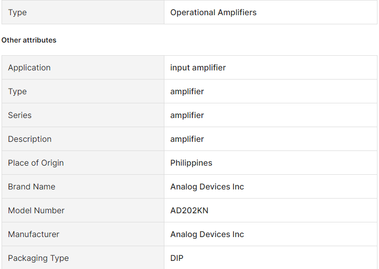379x269 pixels.
Task: Select the Series label cell
Action: click(x=83, y=115)
